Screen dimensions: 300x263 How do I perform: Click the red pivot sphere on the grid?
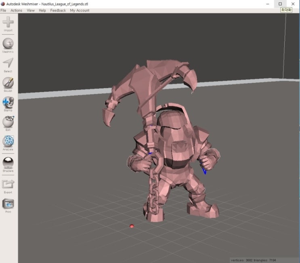(132, 226)
